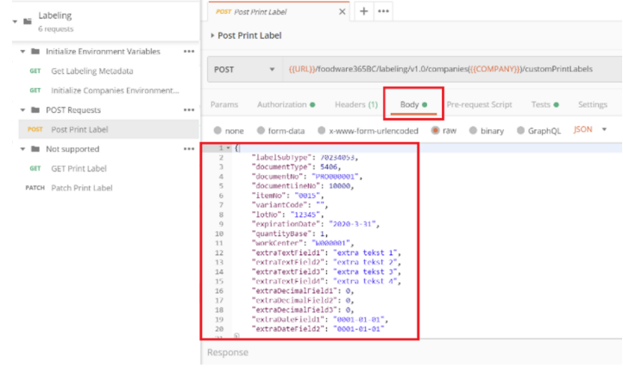This screenshot has width=623, height=368.
Task: Open a new request tab with plus icon
Action: [x=363, y=11]
